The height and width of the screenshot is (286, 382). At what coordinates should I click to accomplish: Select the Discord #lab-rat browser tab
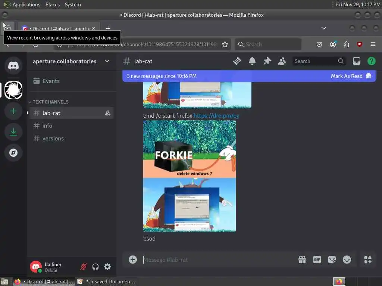tap(59, 28)
